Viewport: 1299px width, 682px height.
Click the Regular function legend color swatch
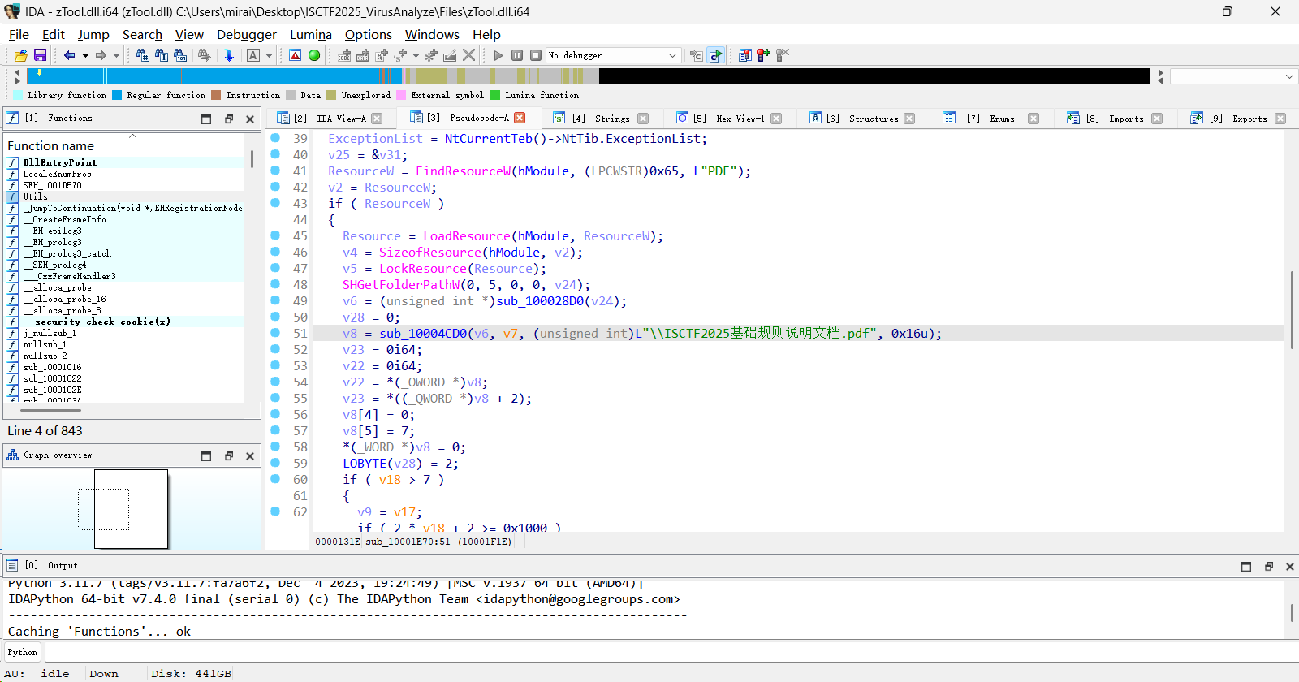point(117,95)
